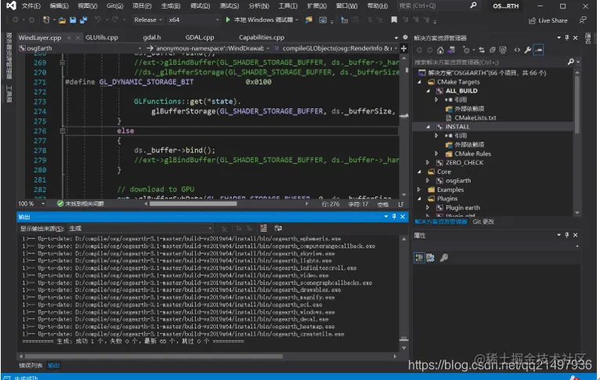Open Properties wrench icon in Solution Explorer
The height and width of the screenshot is (380, 600).
[x=528, y=50]
